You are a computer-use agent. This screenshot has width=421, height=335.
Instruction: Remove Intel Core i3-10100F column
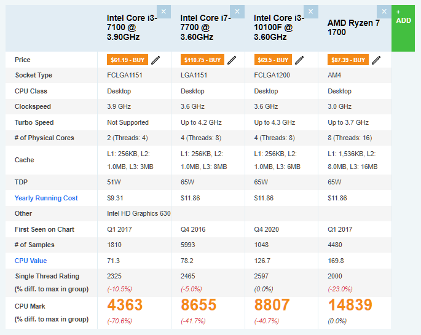click(310, 12)
